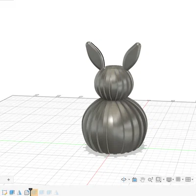Select the Orbit navigation tool
196x196 pixels.
point(123,180)
